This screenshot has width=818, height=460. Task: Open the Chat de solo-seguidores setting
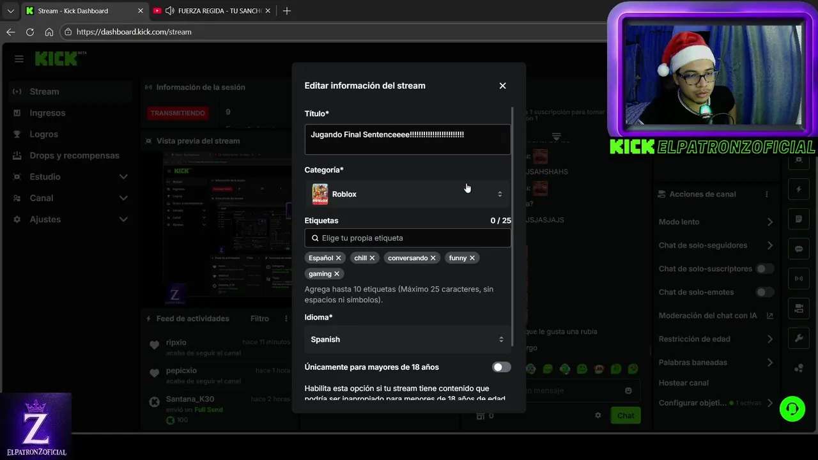tap(716, 245)
